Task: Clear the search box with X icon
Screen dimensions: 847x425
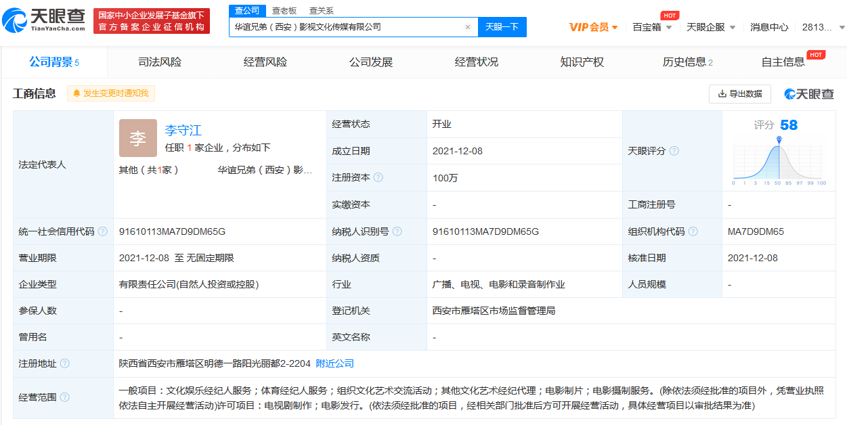Action: [x=467, y=27]
